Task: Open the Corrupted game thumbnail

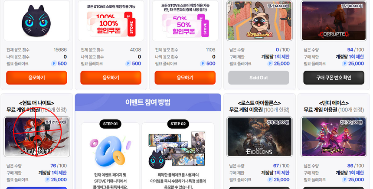Action: [x=334, y=21]
